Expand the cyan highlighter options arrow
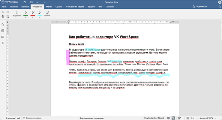This screenshot has width=222, height=120. click(40, 17)
